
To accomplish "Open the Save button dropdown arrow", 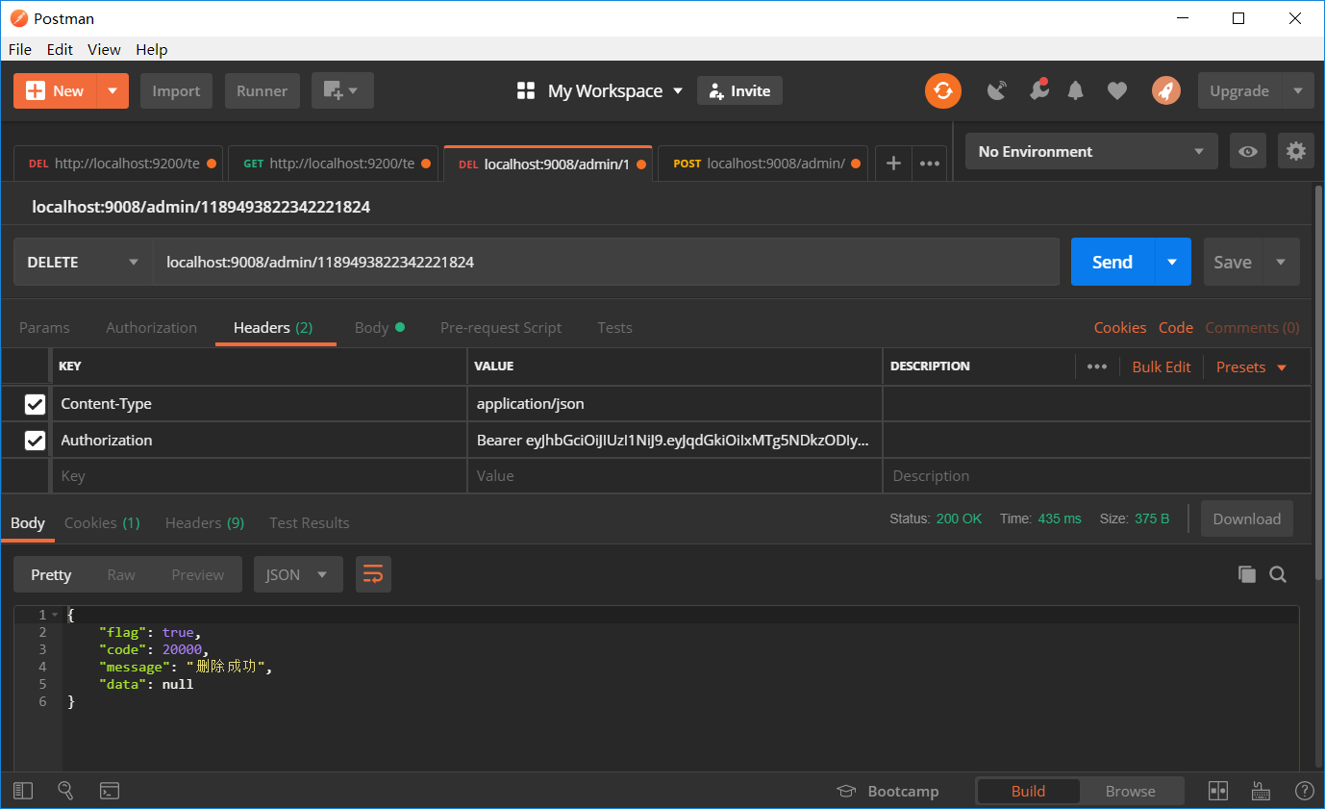I will click(1281, 262).
